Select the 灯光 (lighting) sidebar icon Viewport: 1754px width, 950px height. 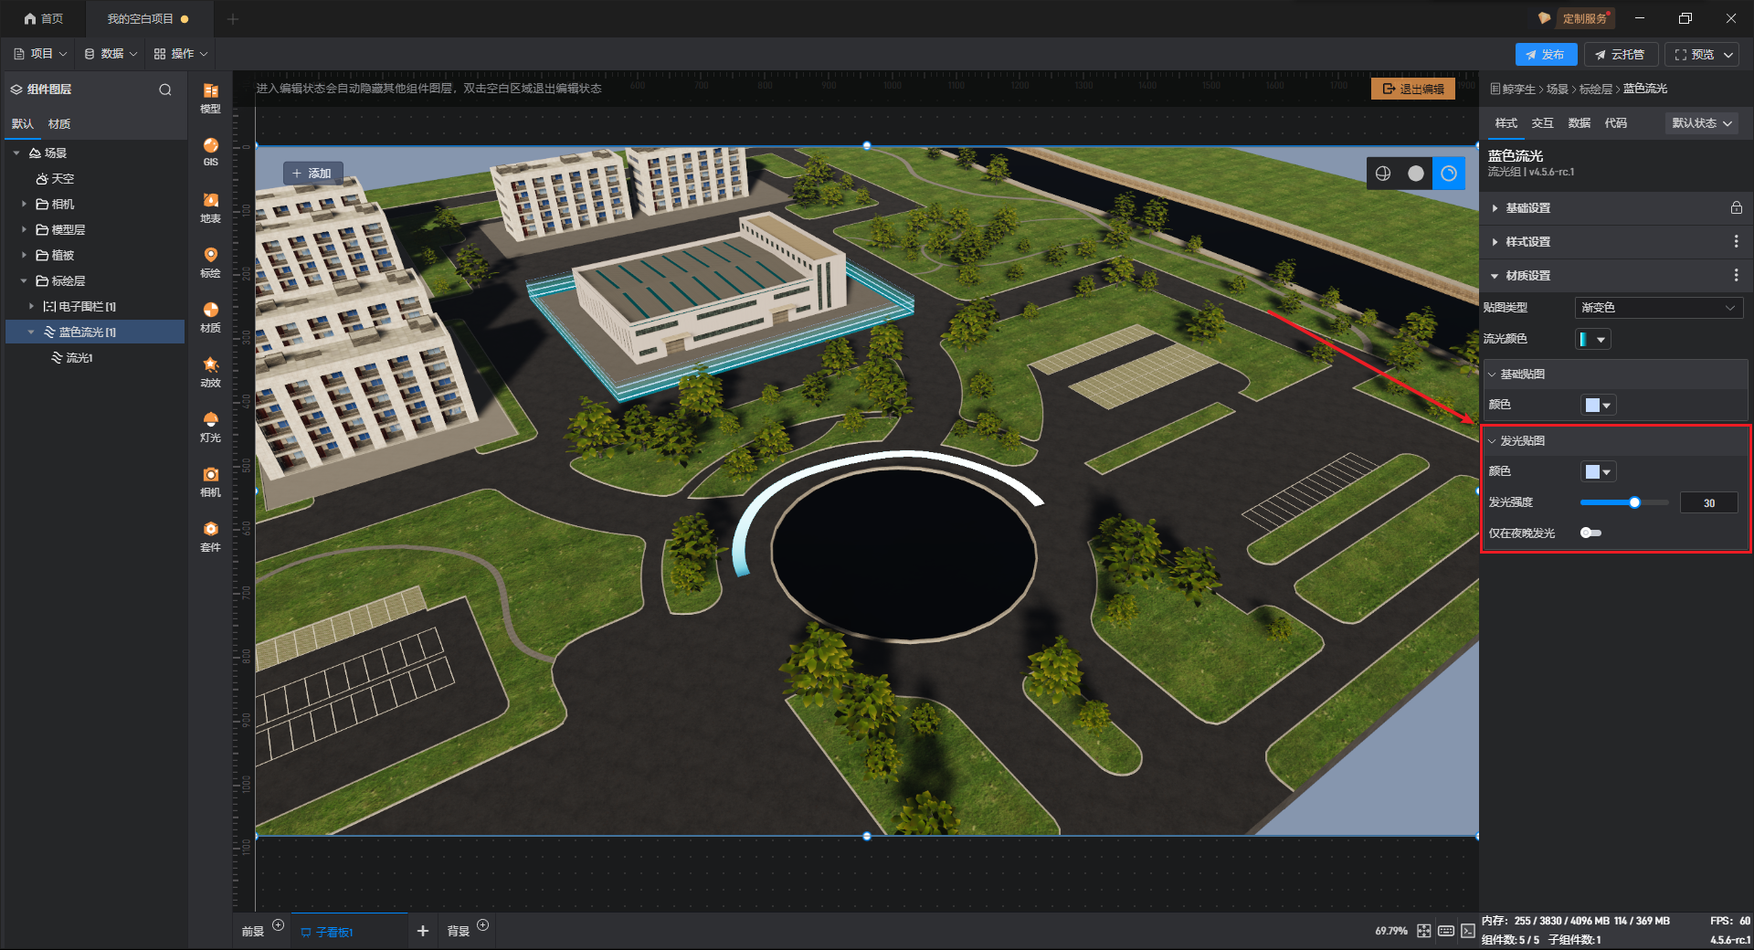pos(210,426)
